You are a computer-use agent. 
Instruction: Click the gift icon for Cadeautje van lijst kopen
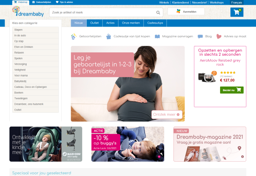pos(109,36)
